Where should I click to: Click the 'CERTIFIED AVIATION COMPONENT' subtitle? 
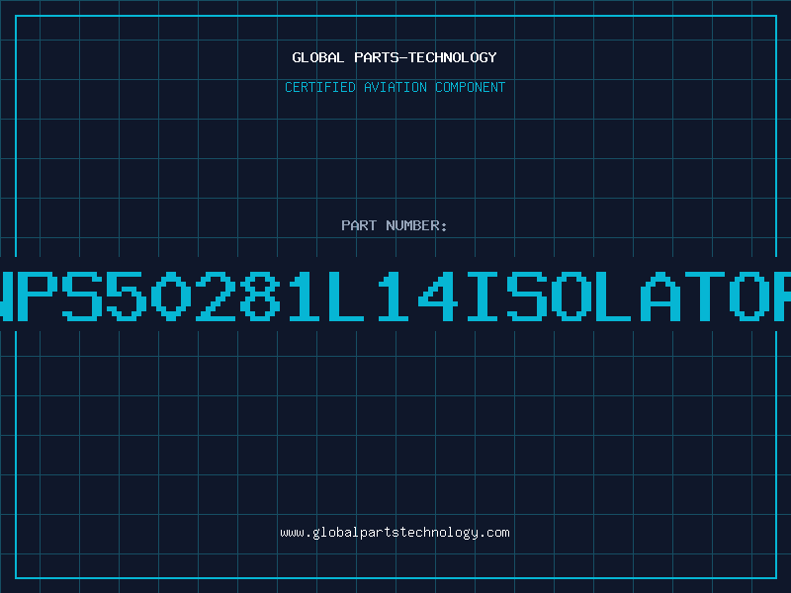pos(395,87)
